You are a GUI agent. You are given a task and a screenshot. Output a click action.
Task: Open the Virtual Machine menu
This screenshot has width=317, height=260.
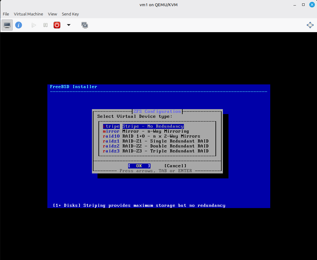[x=28, y=14]
